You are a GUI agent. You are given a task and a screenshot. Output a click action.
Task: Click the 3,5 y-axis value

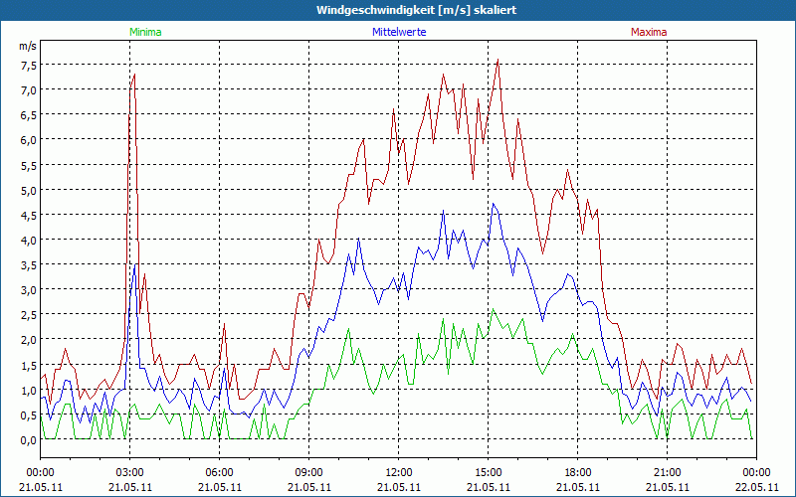[29, 265]
